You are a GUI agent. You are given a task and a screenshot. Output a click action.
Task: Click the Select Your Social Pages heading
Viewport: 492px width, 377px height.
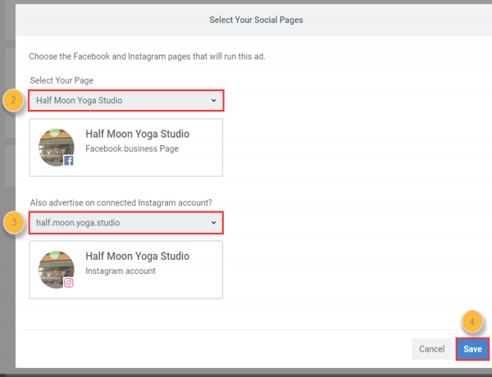[253, 19]
